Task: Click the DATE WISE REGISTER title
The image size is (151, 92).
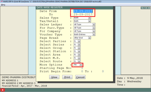Action: click(x=49, y=8)
